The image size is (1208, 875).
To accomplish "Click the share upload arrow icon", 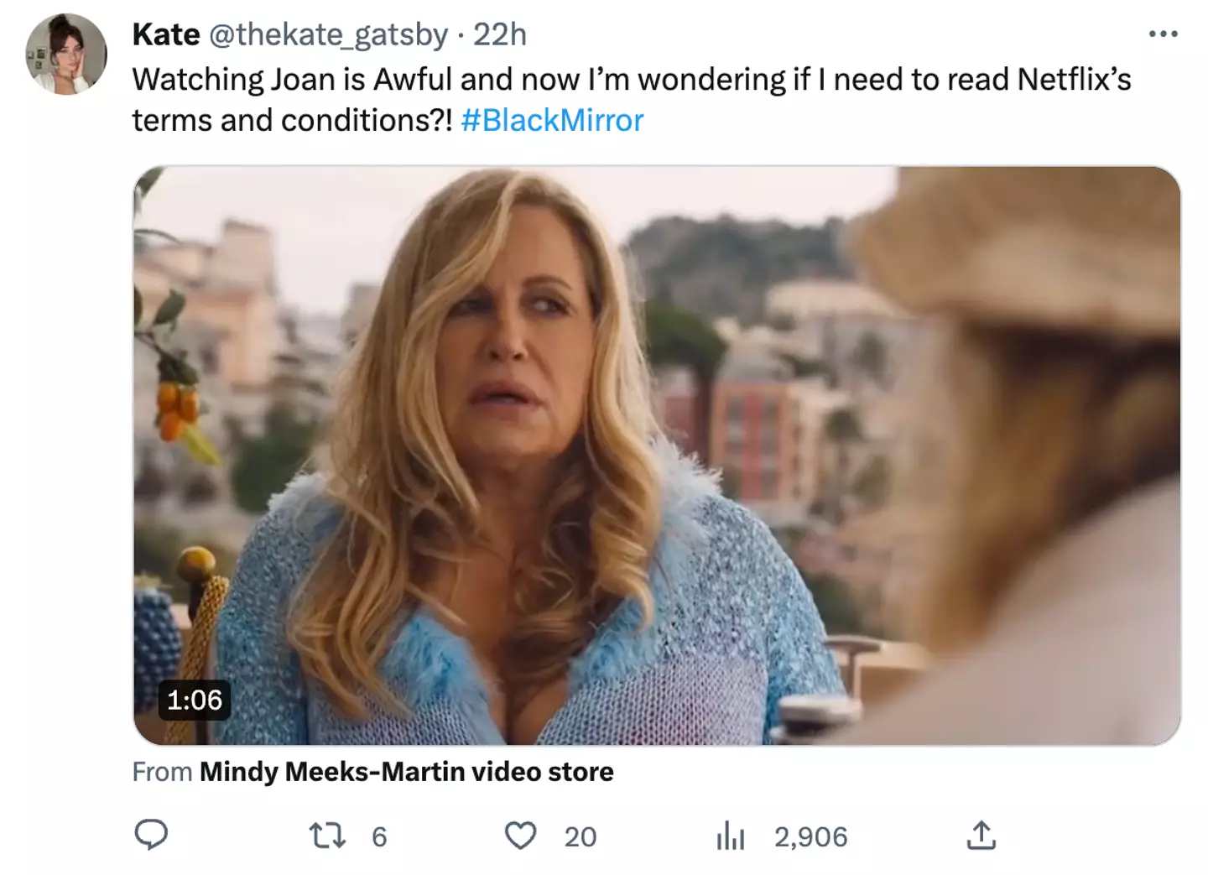I will click(981, 836).
